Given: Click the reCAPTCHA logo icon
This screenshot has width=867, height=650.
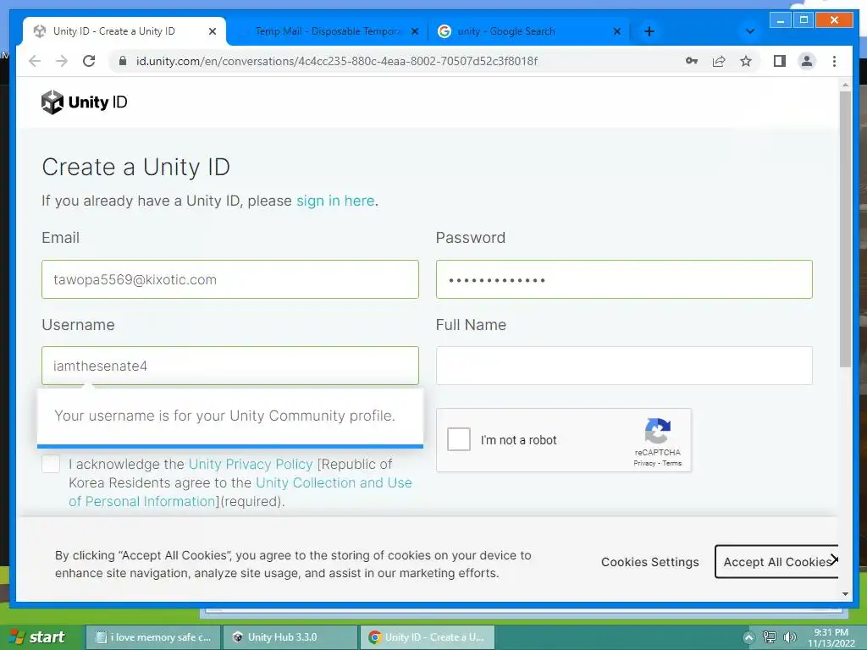Looking at the screenshot, I should pyautogui.click(x=657, y=431).
